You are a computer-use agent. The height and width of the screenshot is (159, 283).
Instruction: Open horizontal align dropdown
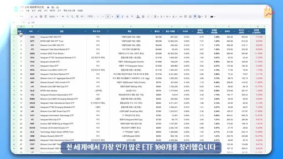tap(156, 17)
